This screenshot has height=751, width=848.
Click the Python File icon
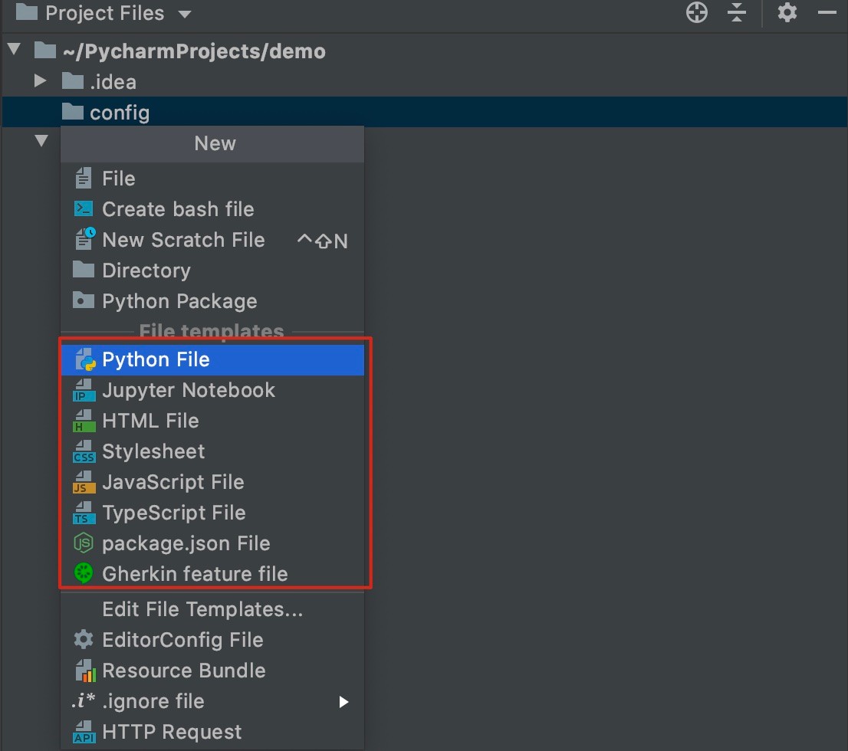point(85,359)
